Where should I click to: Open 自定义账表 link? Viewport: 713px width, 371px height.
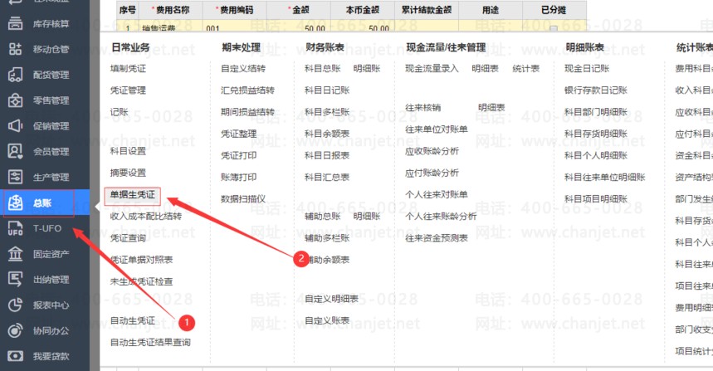click(327, 320)
